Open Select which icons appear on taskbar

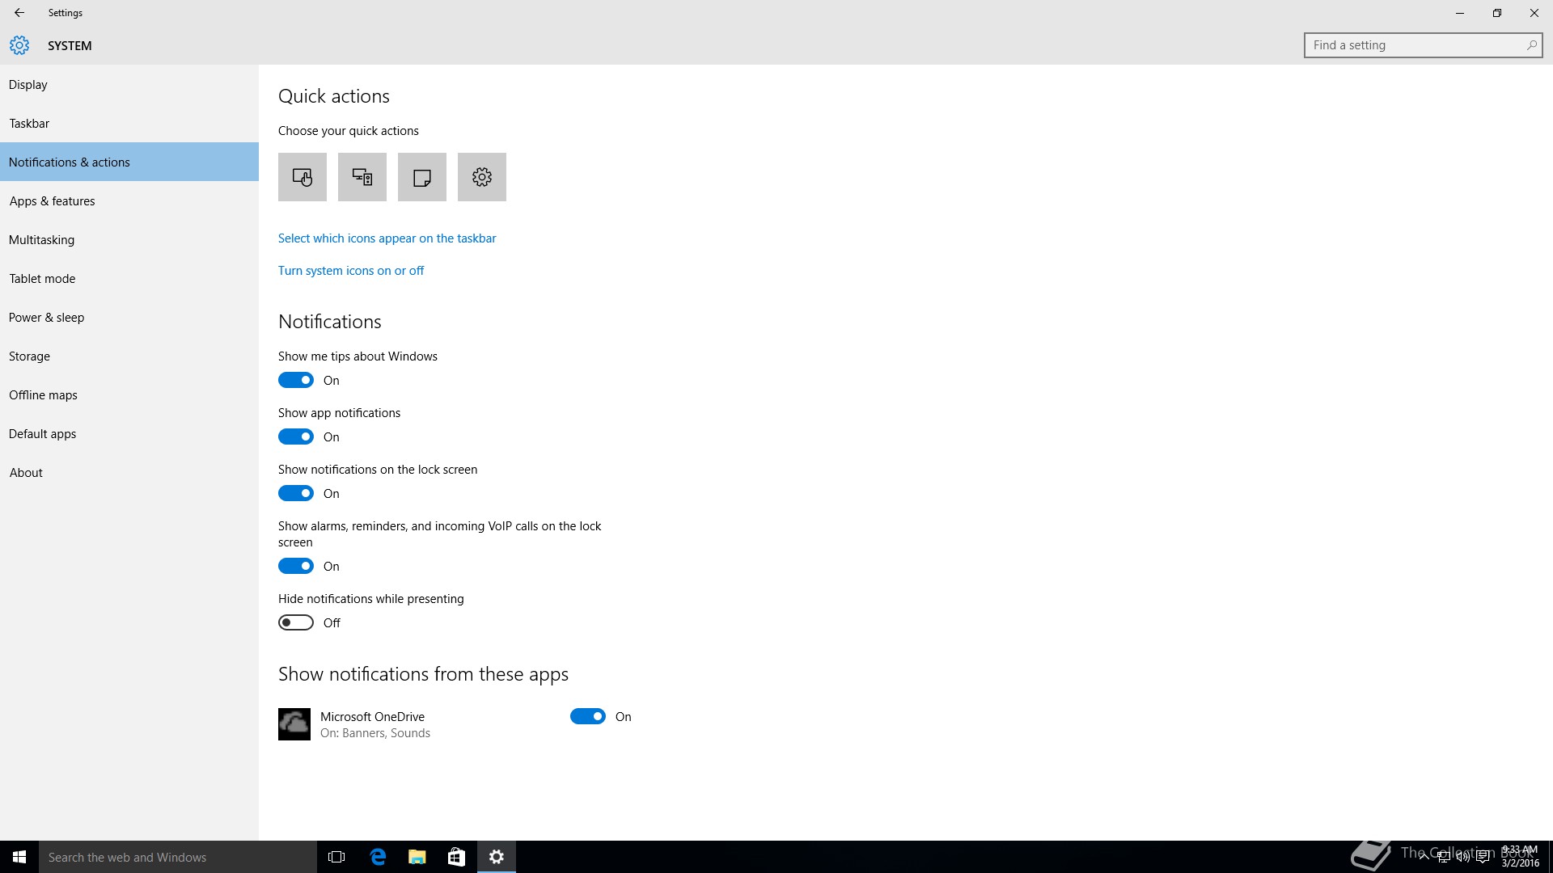387,238
